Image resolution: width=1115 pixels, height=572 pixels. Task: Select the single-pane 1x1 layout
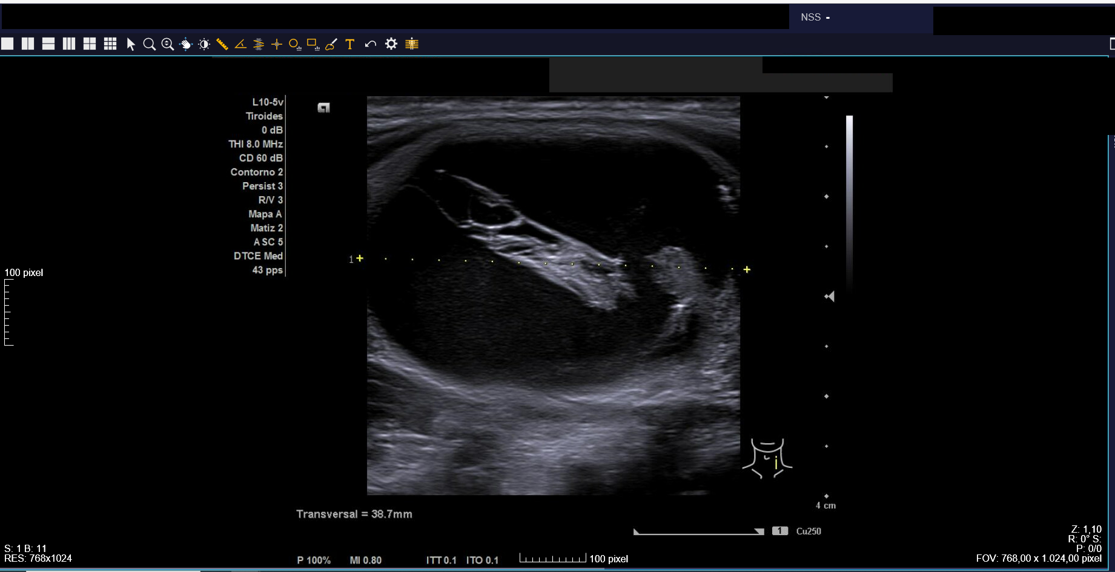(8, 44)
